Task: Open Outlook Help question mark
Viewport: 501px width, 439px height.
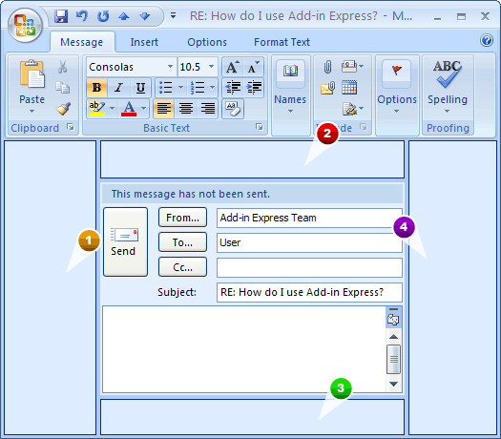Action: (487, 40)
